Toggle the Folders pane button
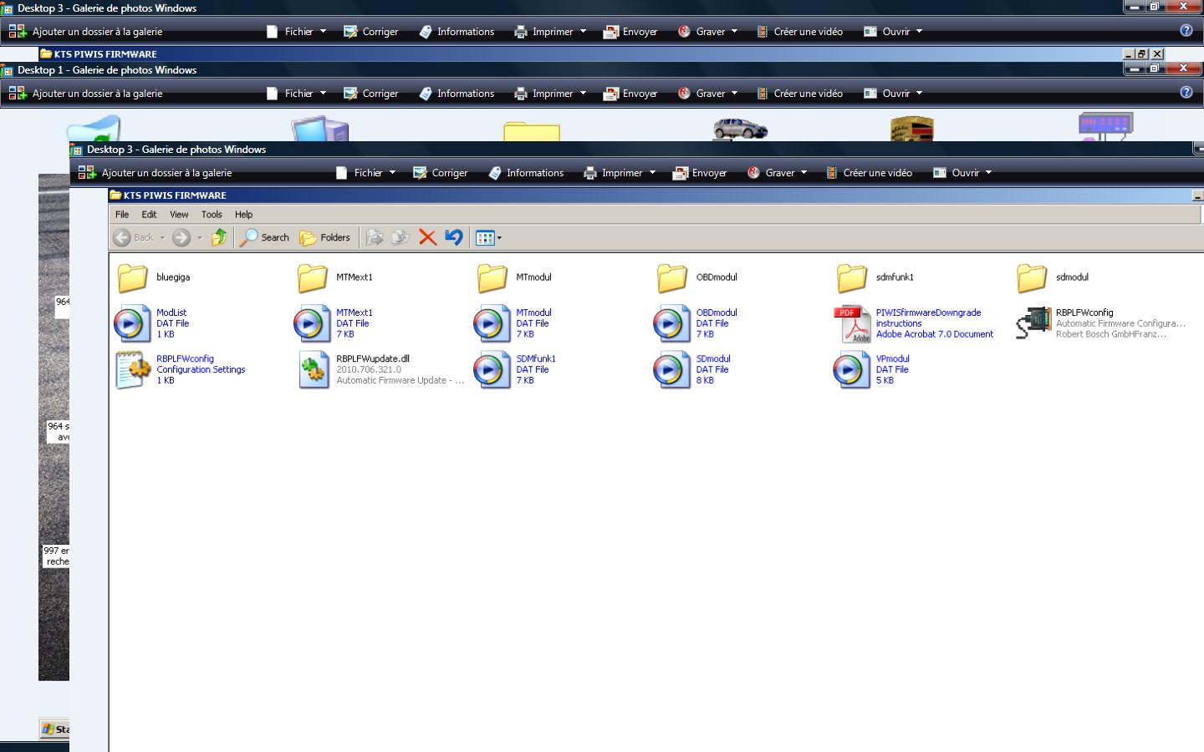The width and height of the screenshot is (1204, 752). 325,237
